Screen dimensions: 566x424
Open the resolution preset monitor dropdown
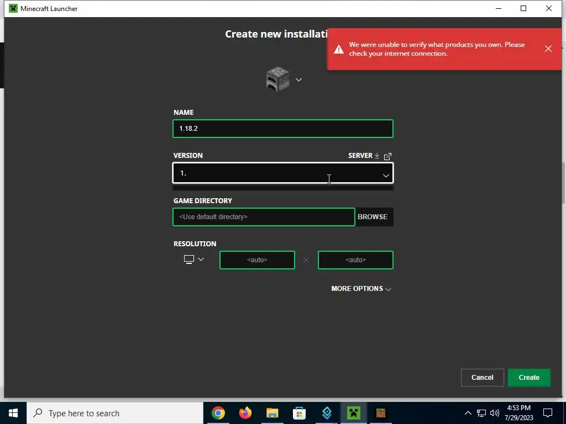pos(194,259)
